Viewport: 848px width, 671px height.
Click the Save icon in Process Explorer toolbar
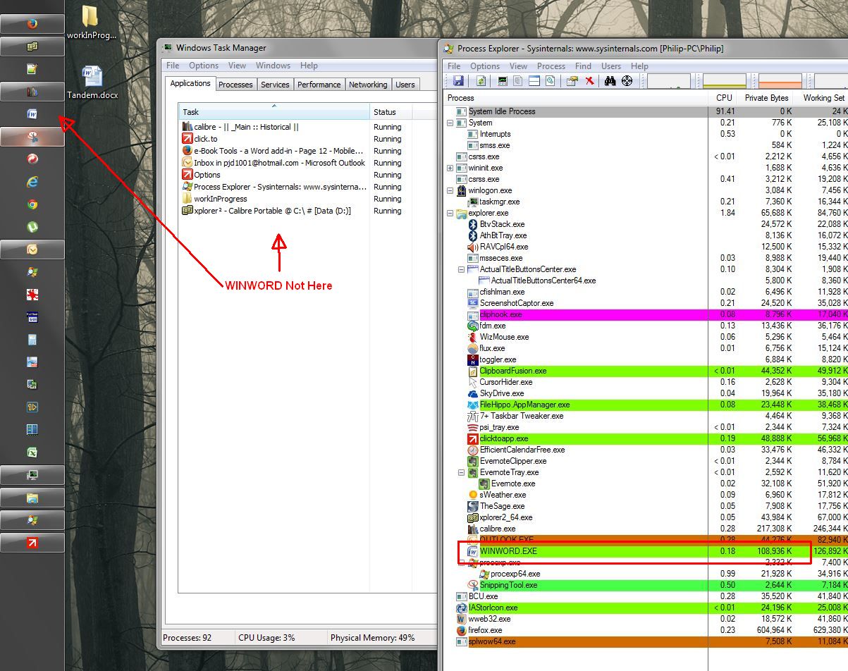pyautogui.click(x=458, y=81)
